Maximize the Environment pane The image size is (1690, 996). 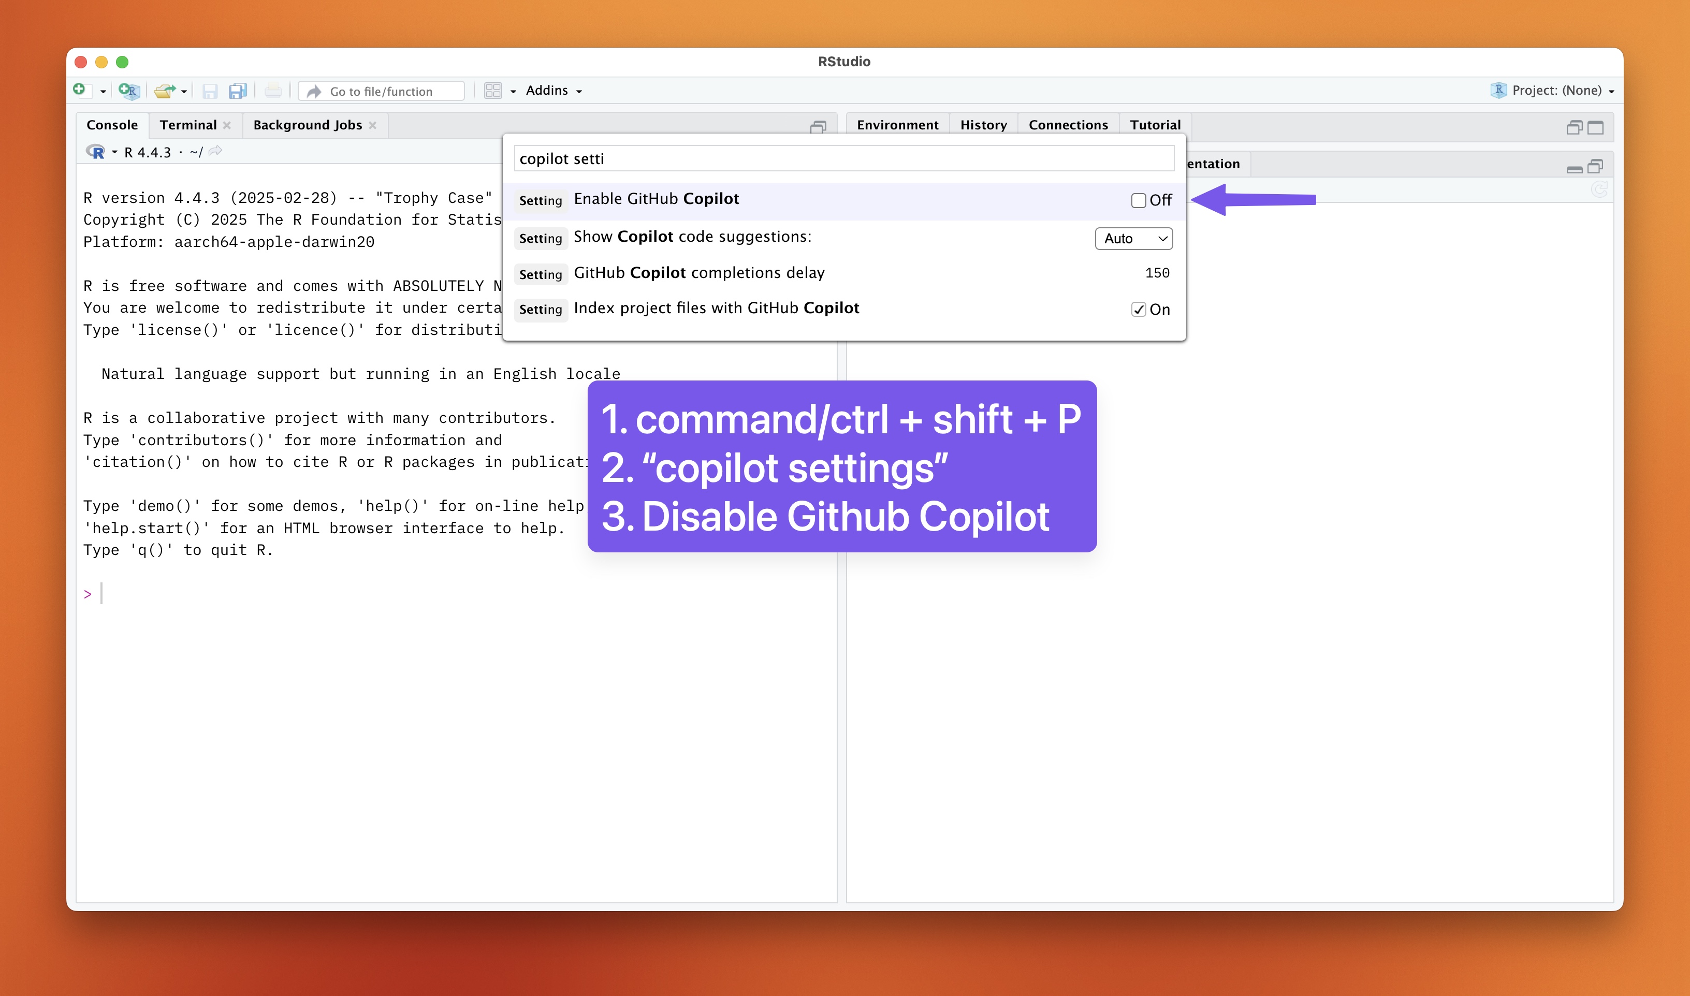(x=1595, y=127)
